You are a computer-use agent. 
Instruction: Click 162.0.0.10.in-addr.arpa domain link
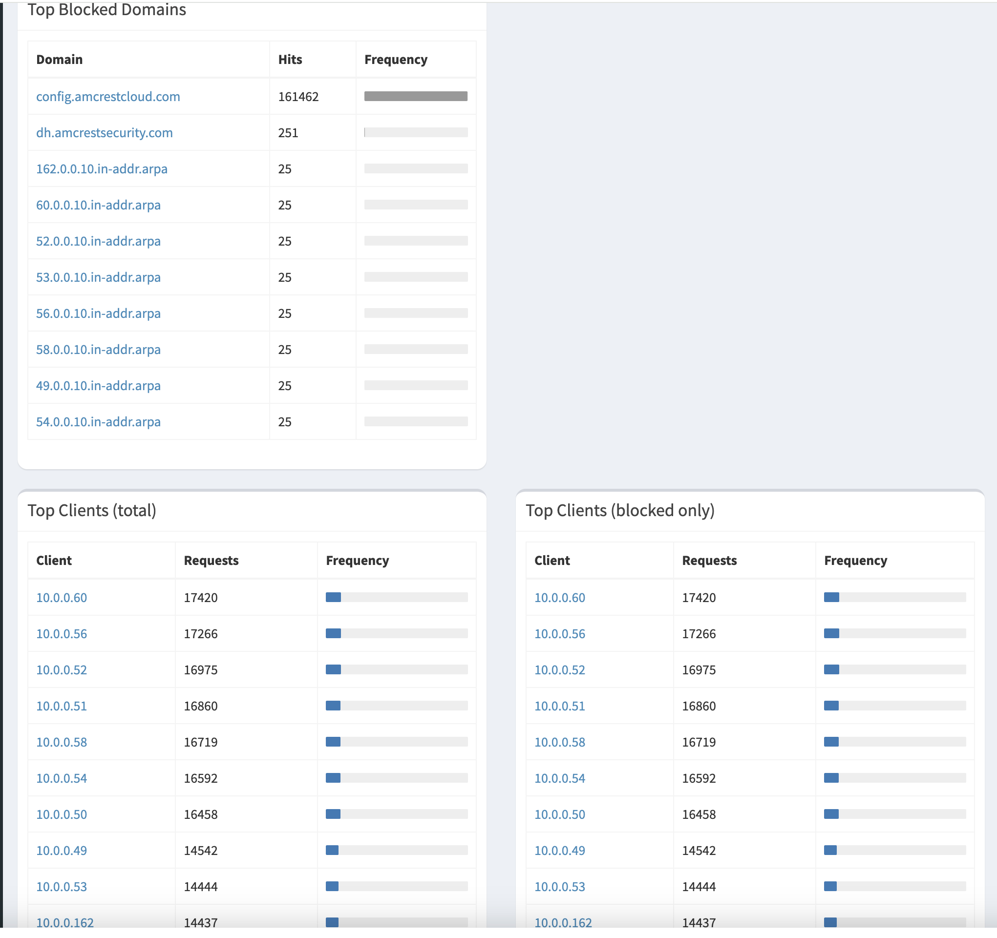click(102, 168)
